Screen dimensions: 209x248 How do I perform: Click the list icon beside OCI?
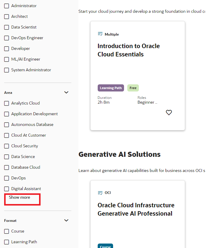[x=100, y=193]
